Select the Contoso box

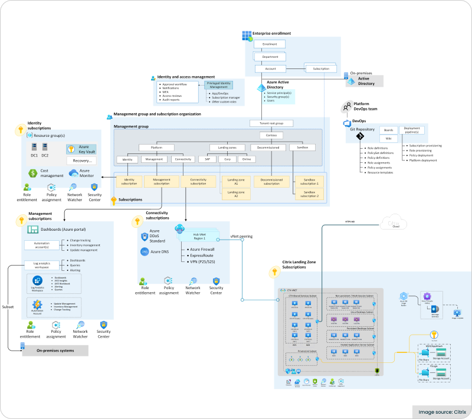pos(271,136)
